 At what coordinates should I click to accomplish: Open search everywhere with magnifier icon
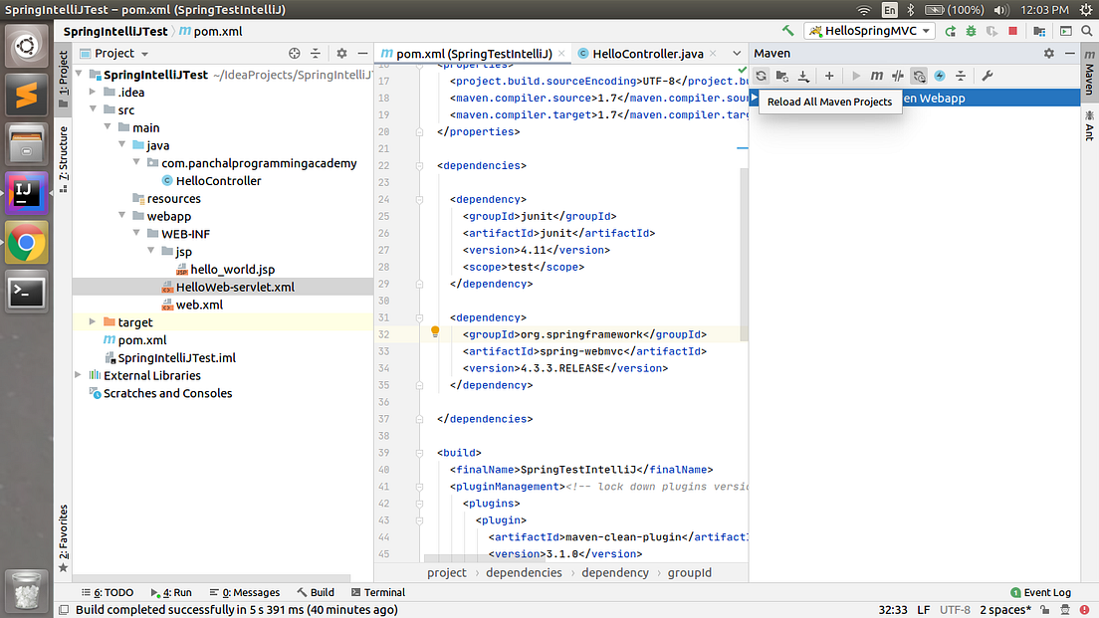pos(1086,31)
